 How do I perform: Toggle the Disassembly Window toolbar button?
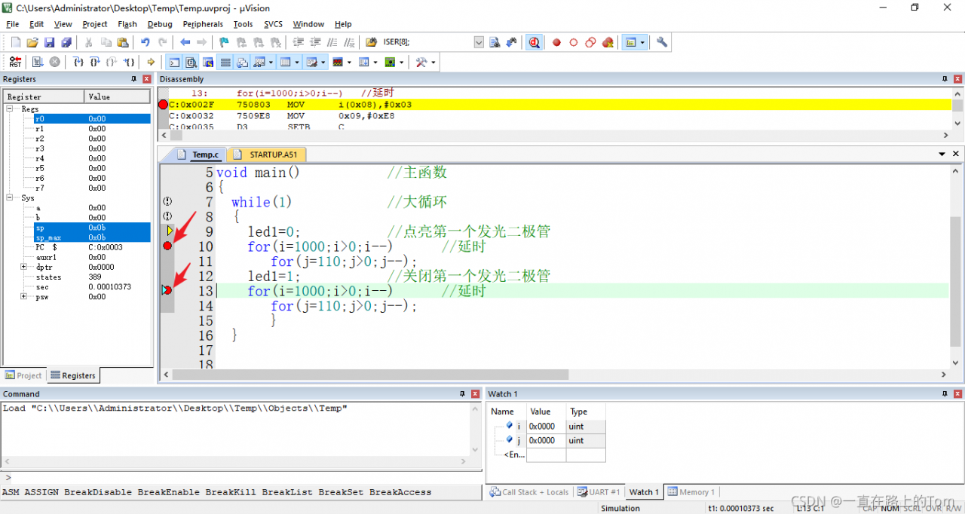tap(191, 63)
